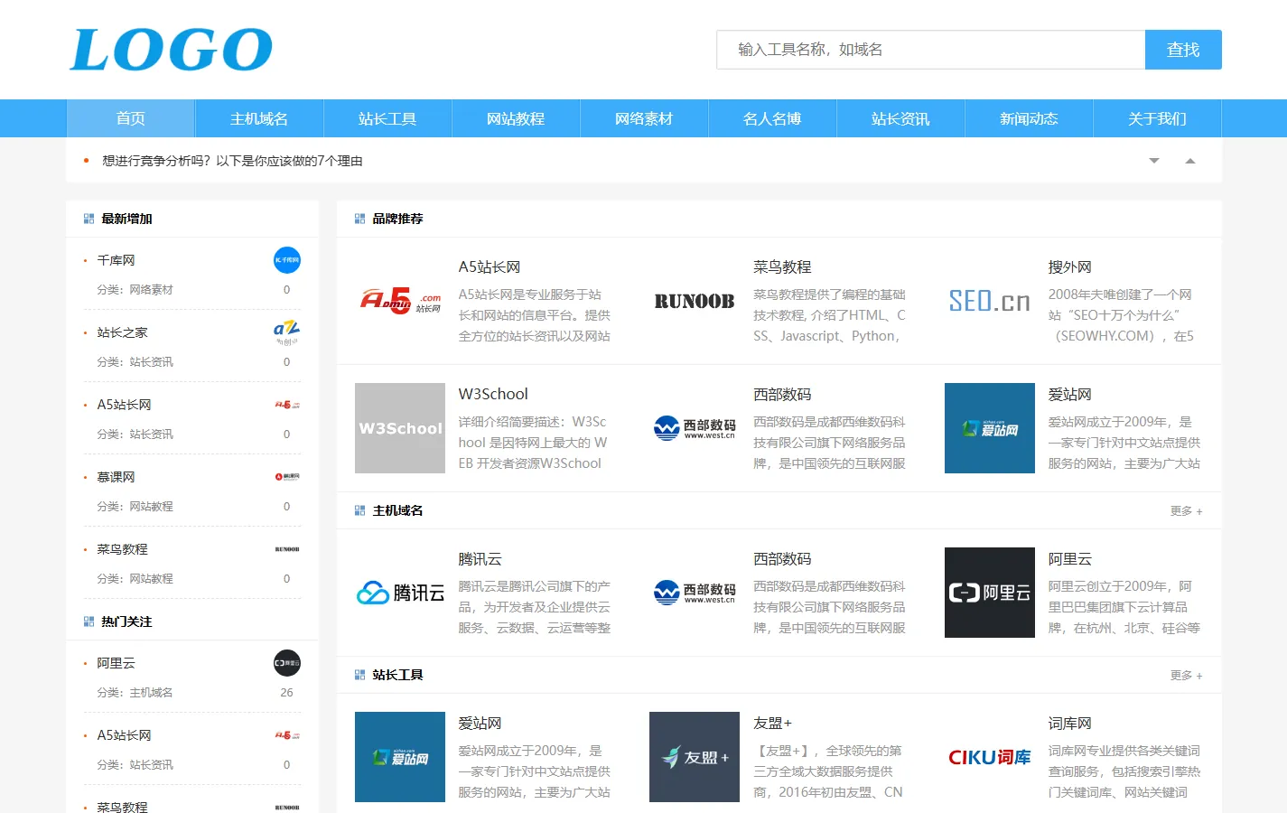Click the CIKU词库 logo

click(x=990, y=757)
